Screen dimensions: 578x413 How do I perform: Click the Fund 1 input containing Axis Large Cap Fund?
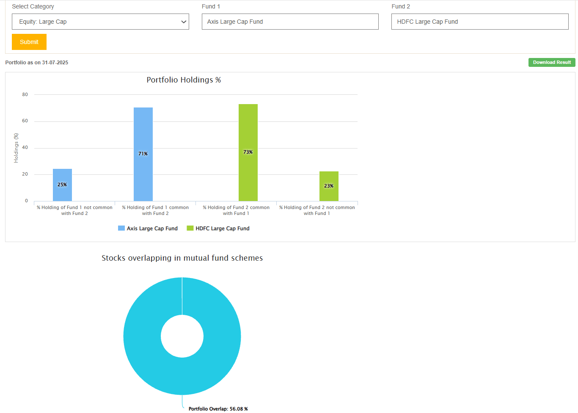click(x=290, y=22)
